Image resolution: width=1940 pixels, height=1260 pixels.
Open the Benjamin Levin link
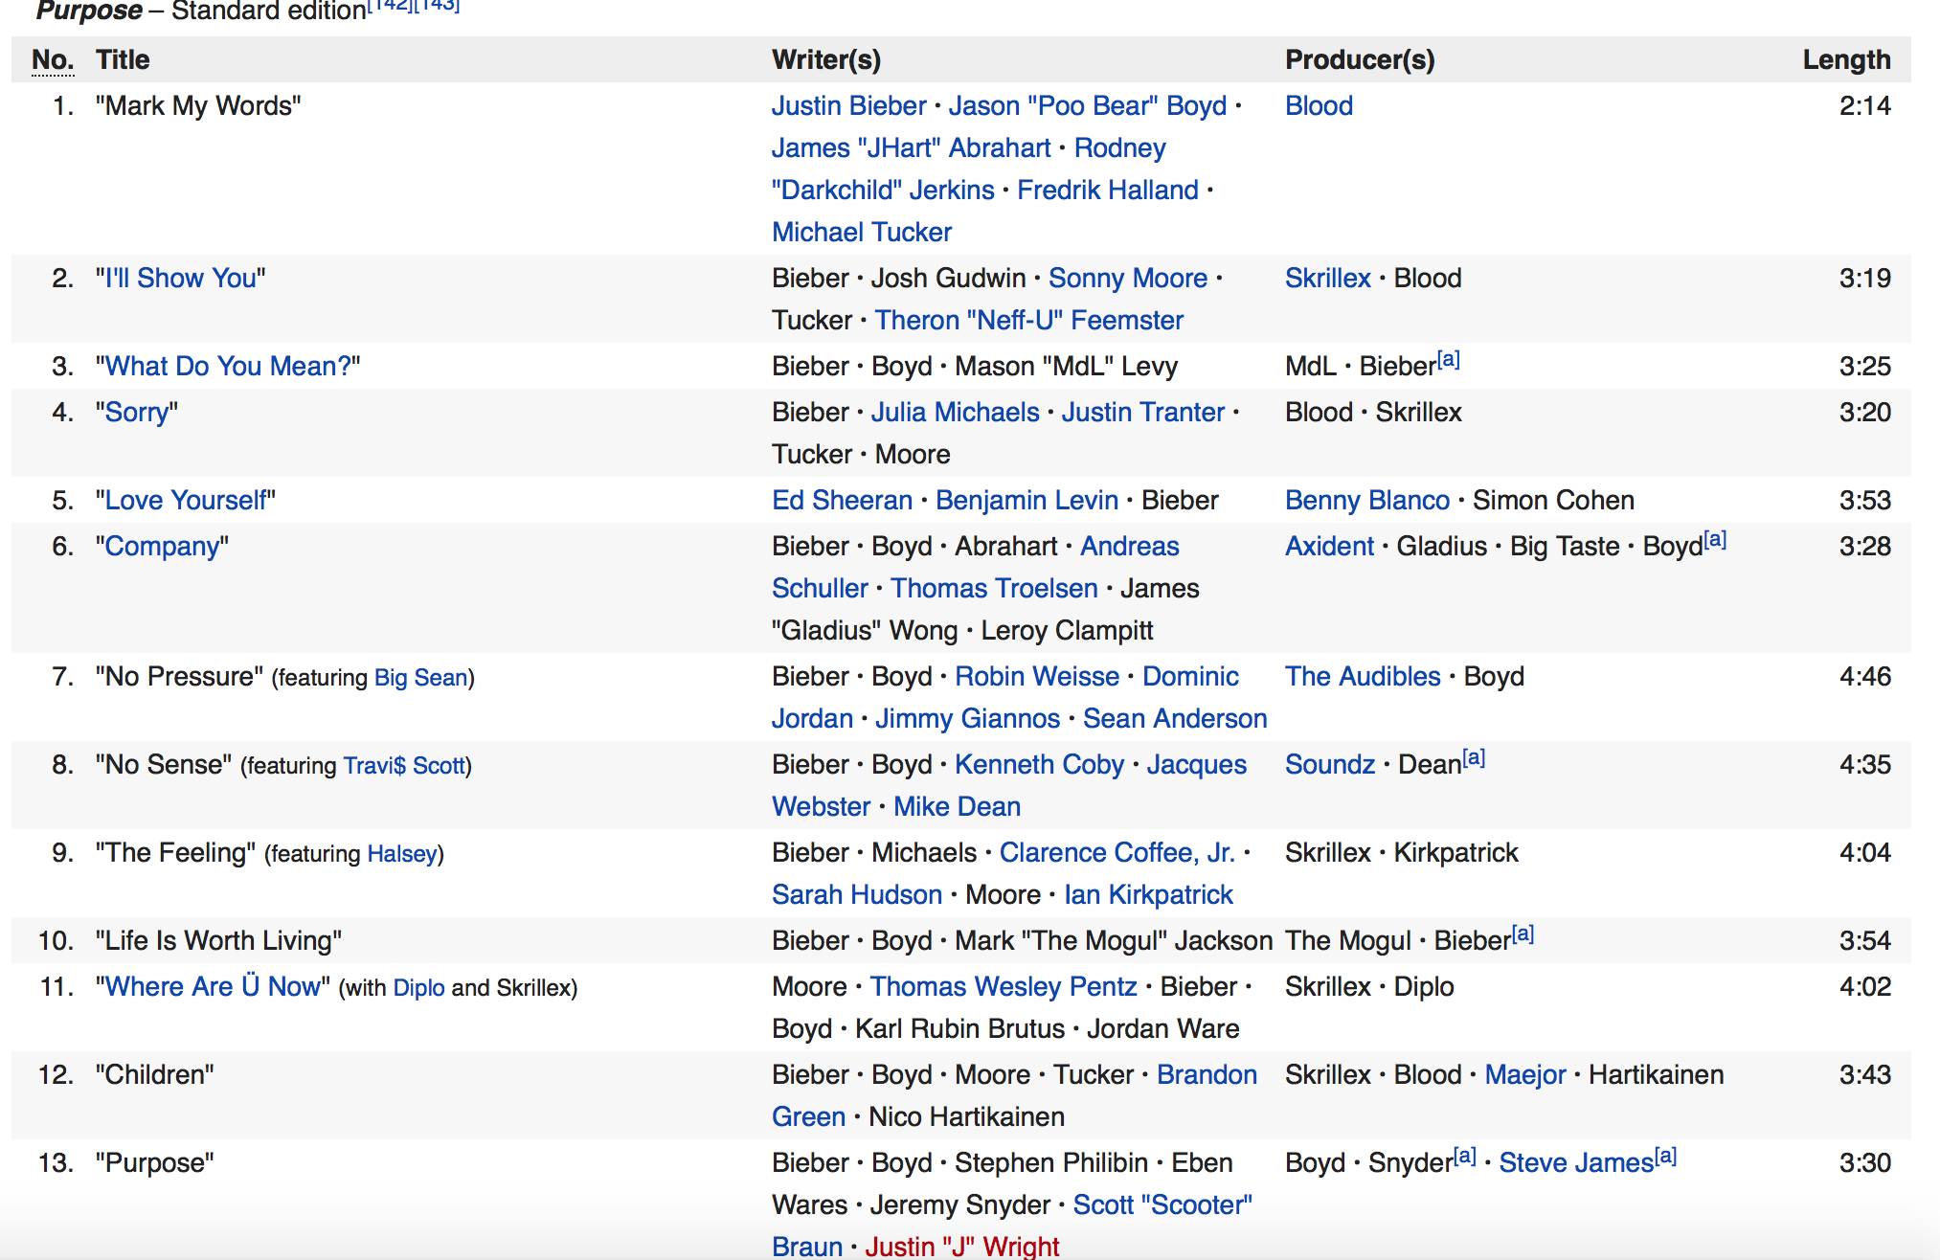(x=1026, y=501)
